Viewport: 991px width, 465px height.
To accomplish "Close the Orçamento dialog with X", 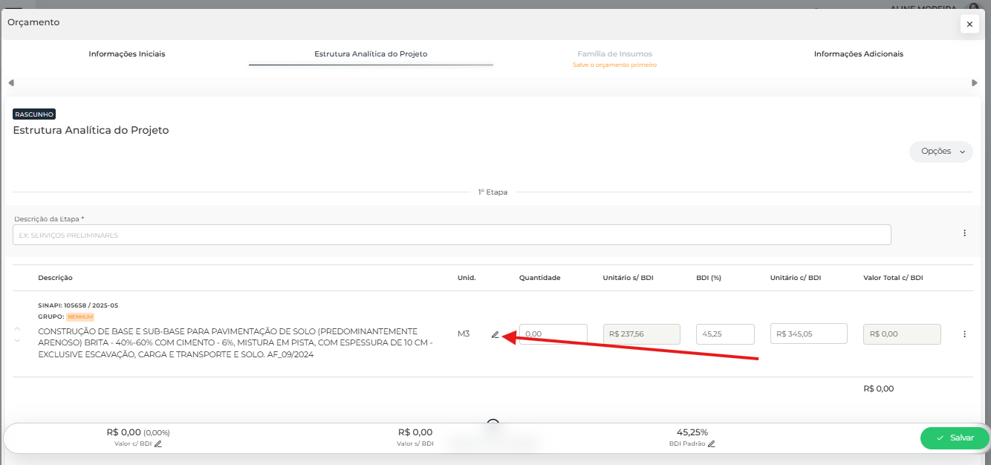I will (969, 25).
